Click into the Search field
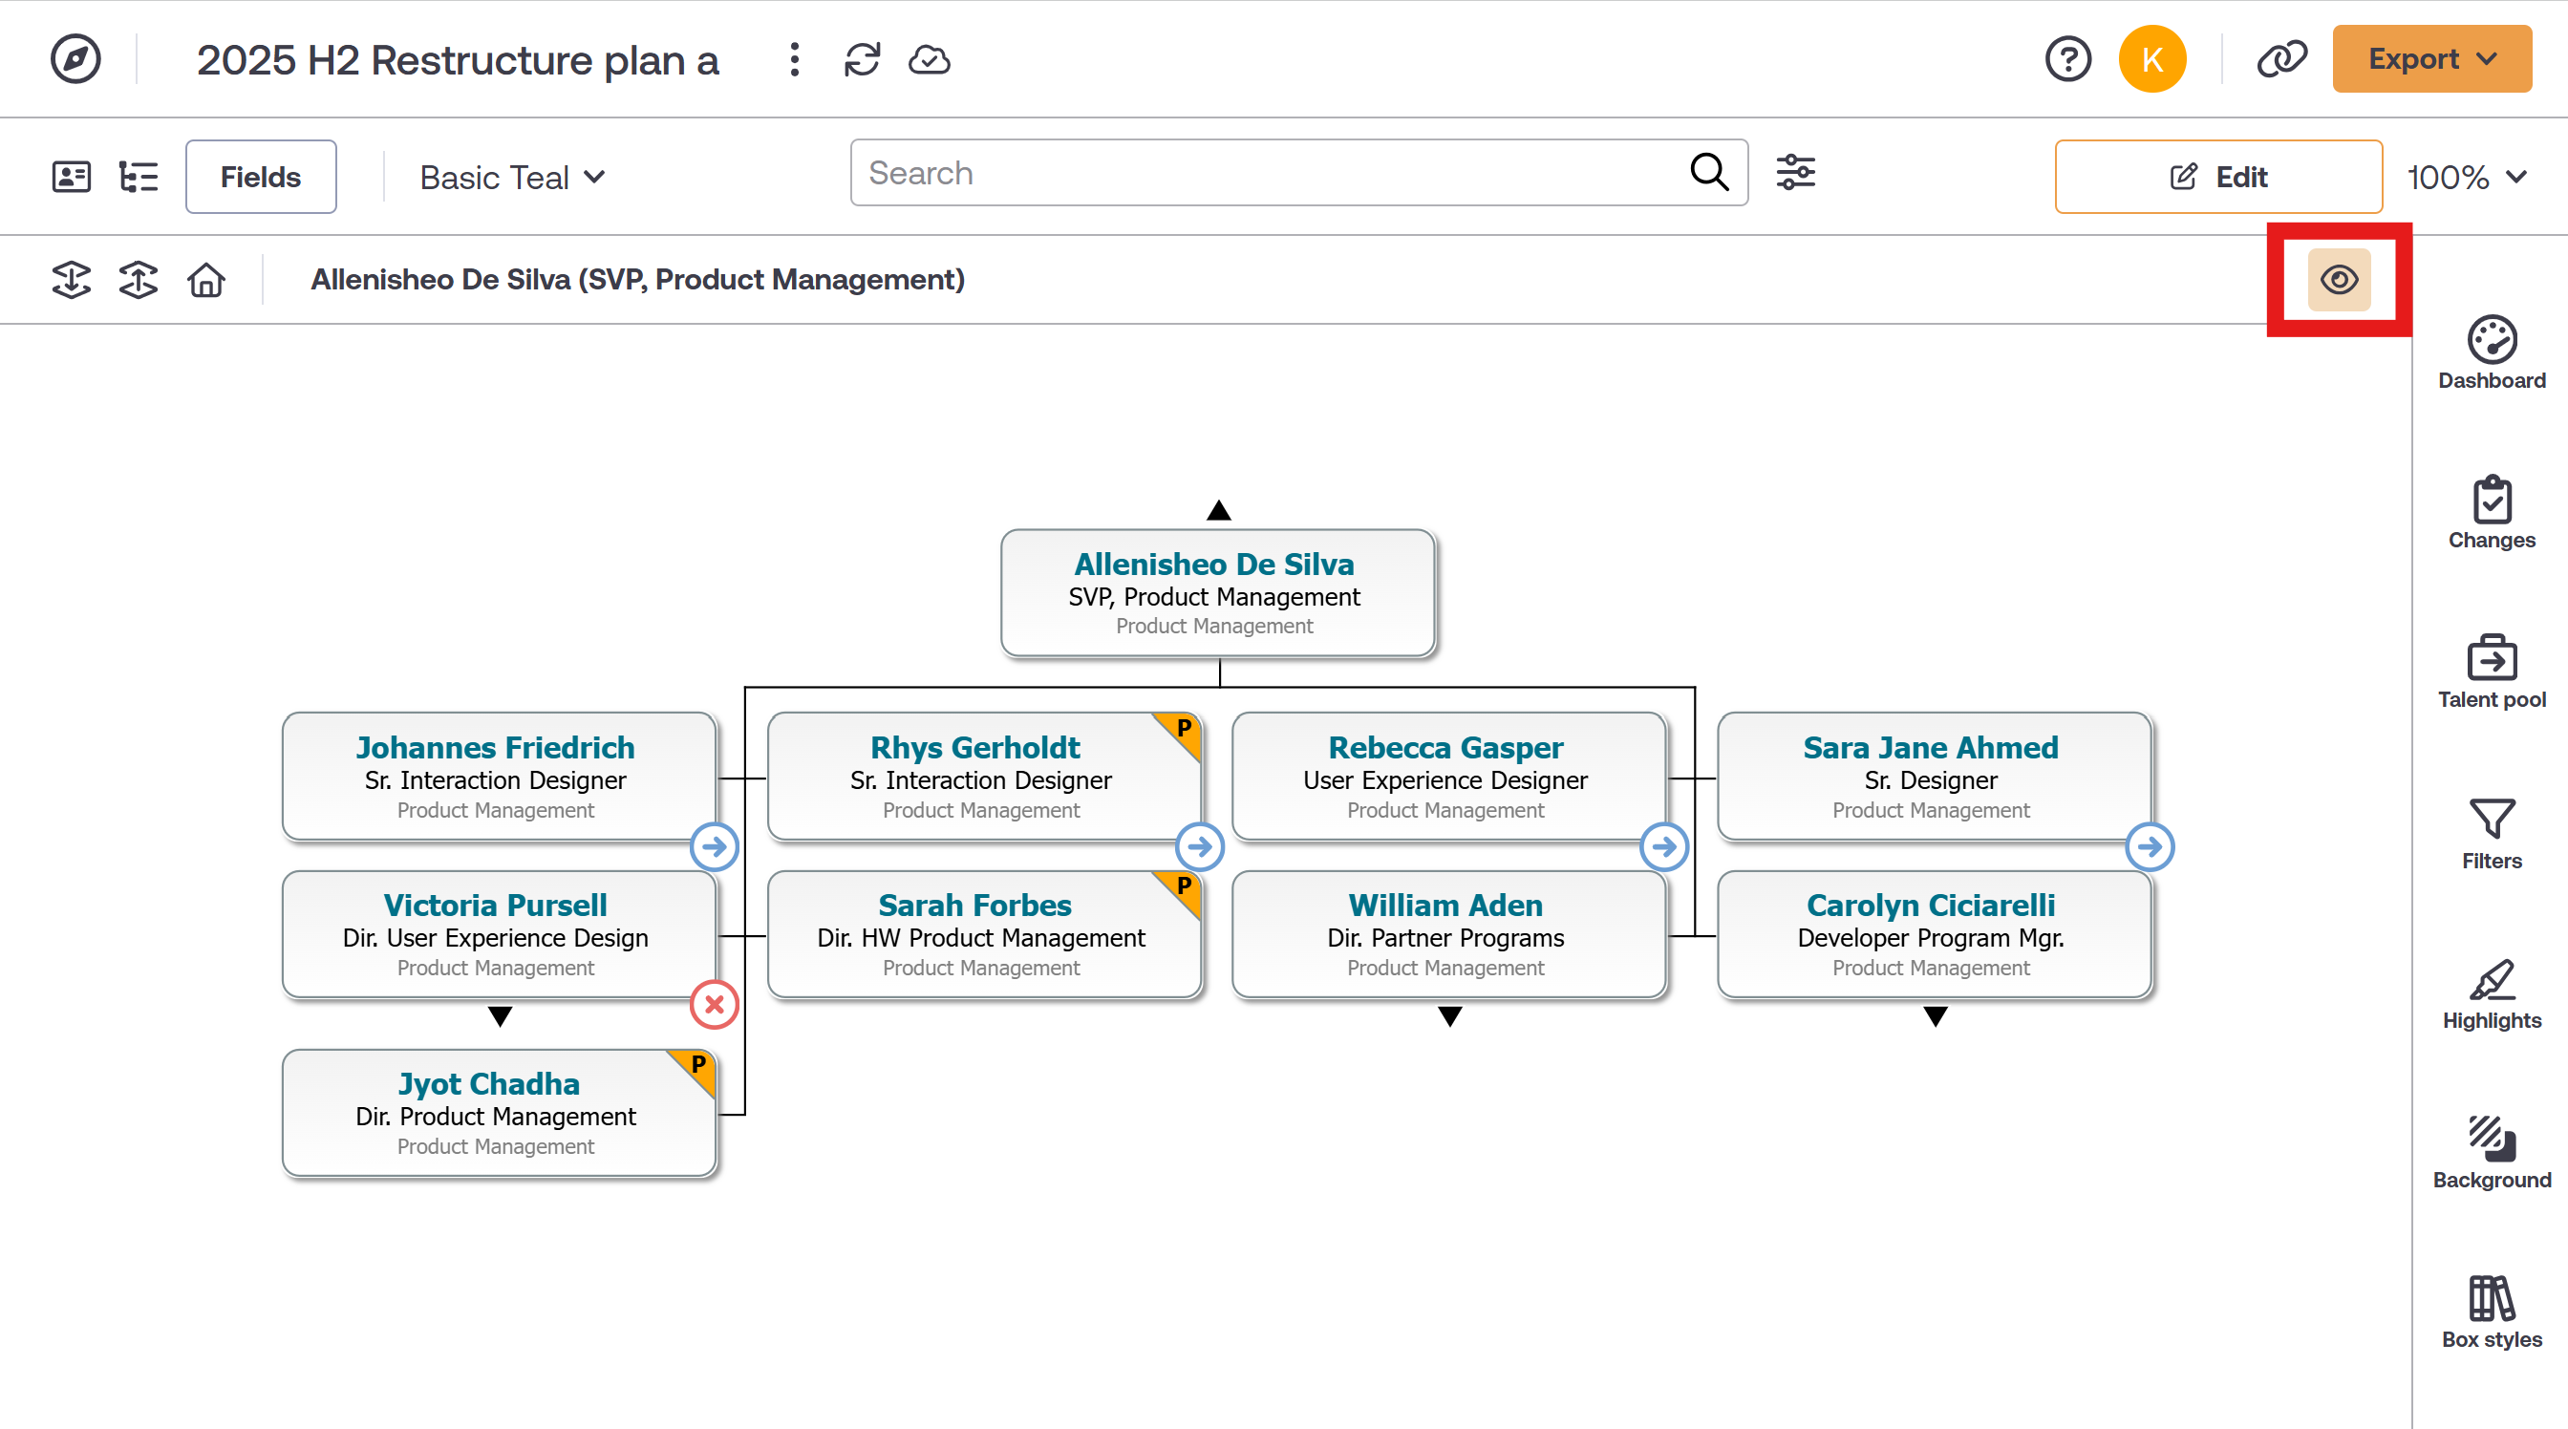The image size is (2568, 1429). click(1266, 174)
